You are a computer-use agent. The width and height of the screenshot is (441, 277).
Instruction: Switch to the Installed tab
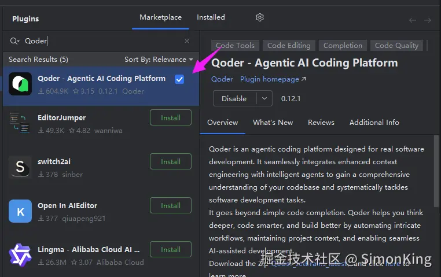(x=211, y=17)
